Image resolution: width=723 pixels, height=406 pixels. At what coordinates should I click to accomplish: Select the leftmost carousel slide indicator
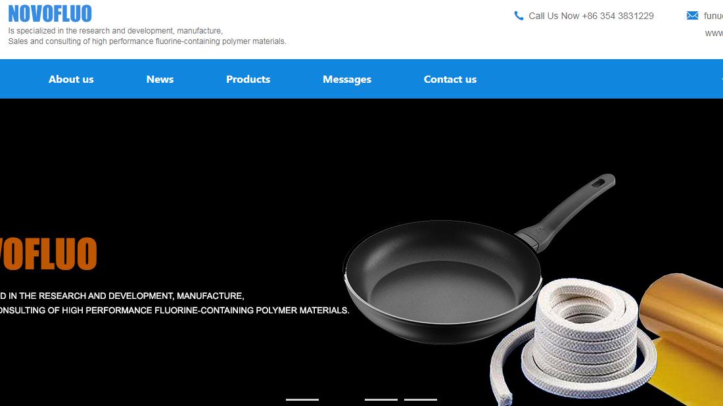tap(302, 399)
